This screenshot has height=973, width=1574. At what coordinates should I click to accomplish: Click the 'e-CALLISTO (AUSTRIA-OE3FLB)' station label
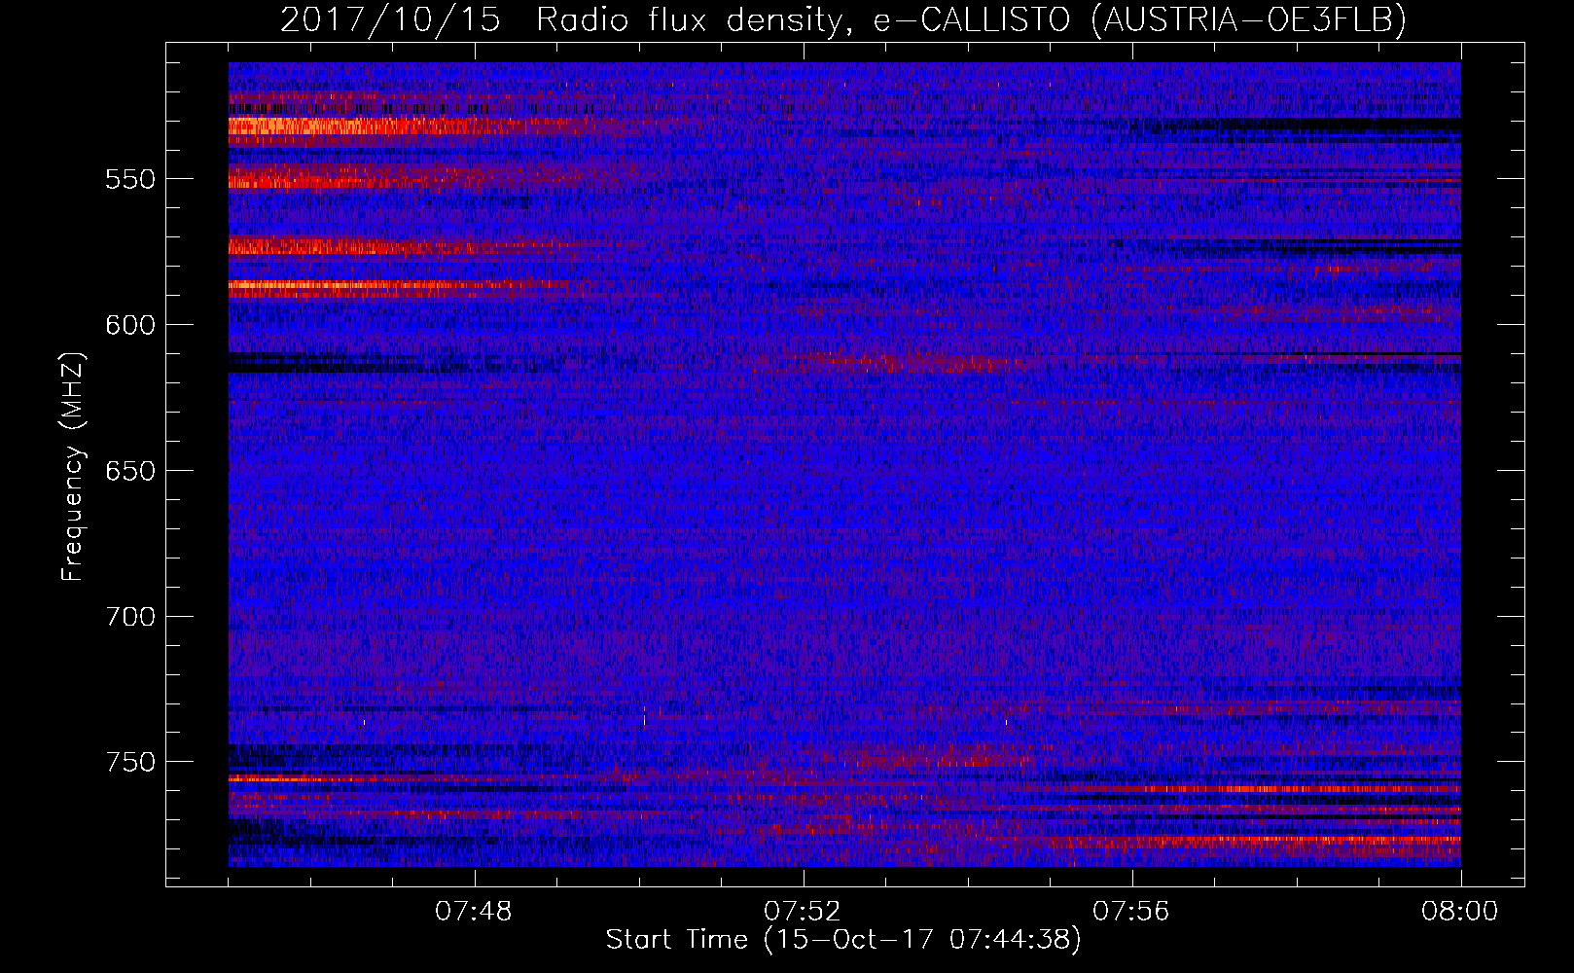tap(1139, 19)
